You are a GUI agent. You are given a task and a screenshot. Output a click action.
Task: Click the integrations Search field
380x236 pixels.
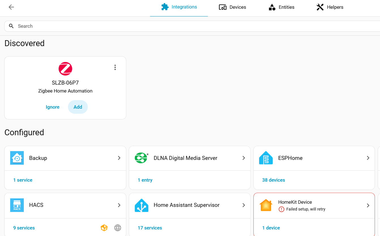tap(193, 26)
